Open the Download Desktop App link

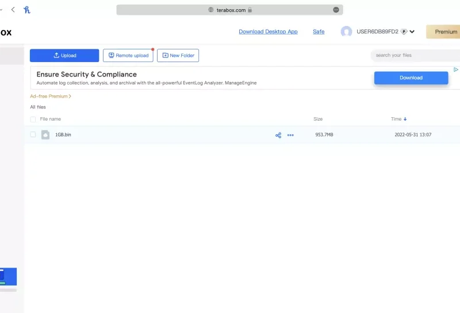[268, 32]
